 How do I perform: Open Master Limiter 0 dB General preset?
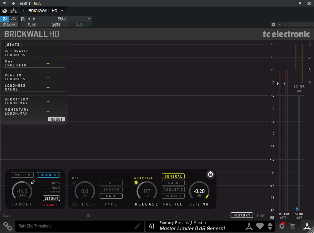coord(192,229)
